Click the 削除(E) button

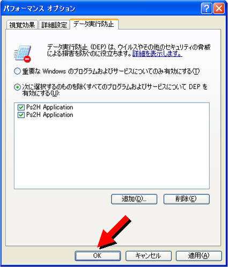point(187,199)
